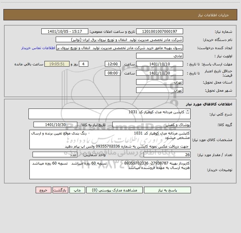The image size is (241, 233).
Task: Click the label 'شماره نیاز:'
Action: (223, 32)
